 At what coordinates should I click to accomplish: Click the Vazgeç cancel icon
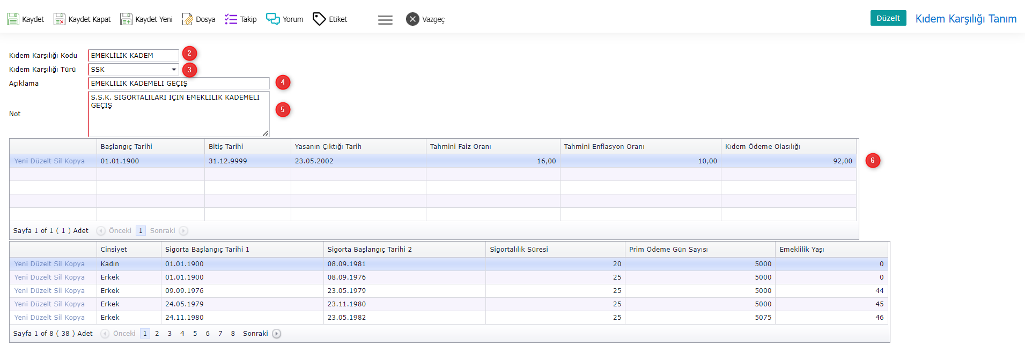[412, 19]
